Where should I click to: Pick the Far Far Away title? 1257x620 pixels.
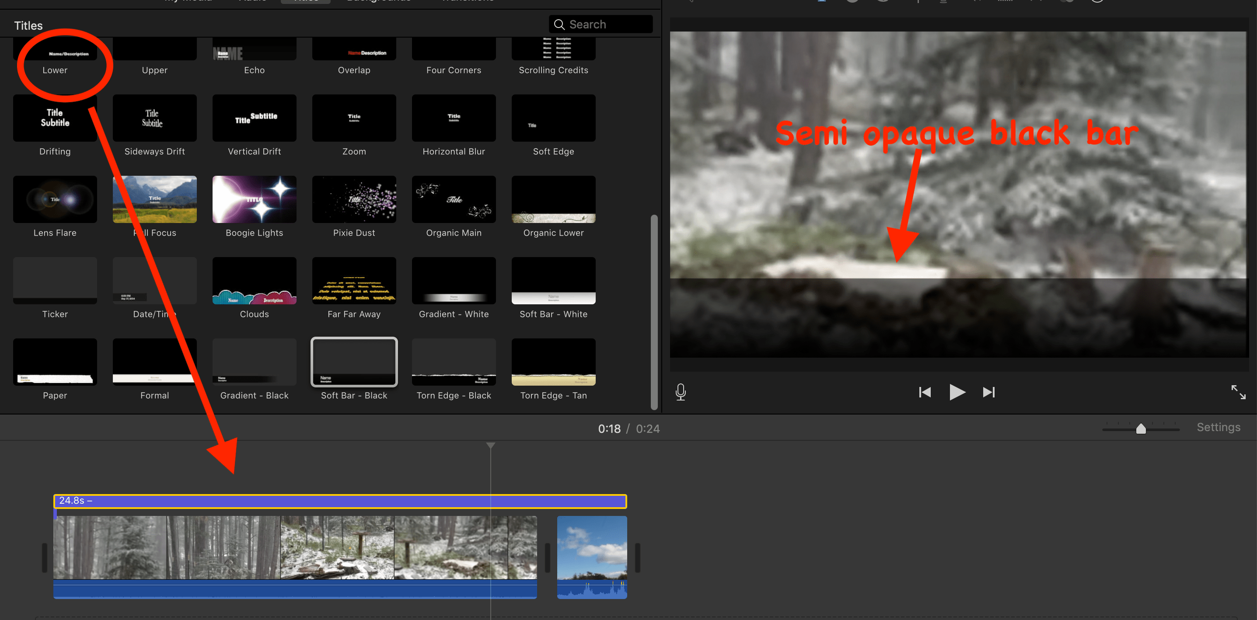click(x=354, y=281)
